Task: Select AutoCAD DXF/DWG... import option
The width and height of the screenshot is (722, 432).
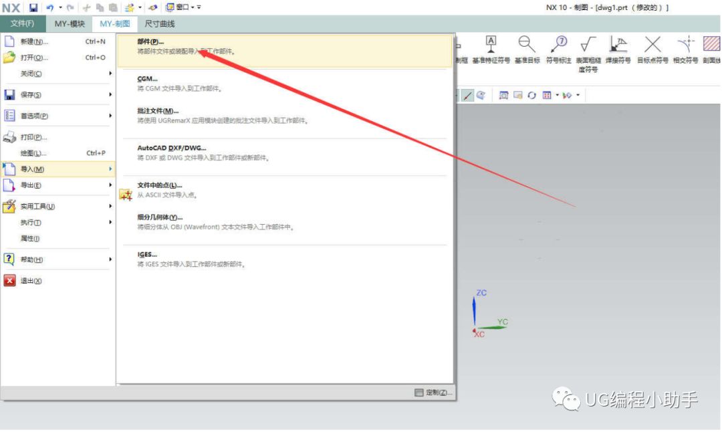Action: point(285,153)
